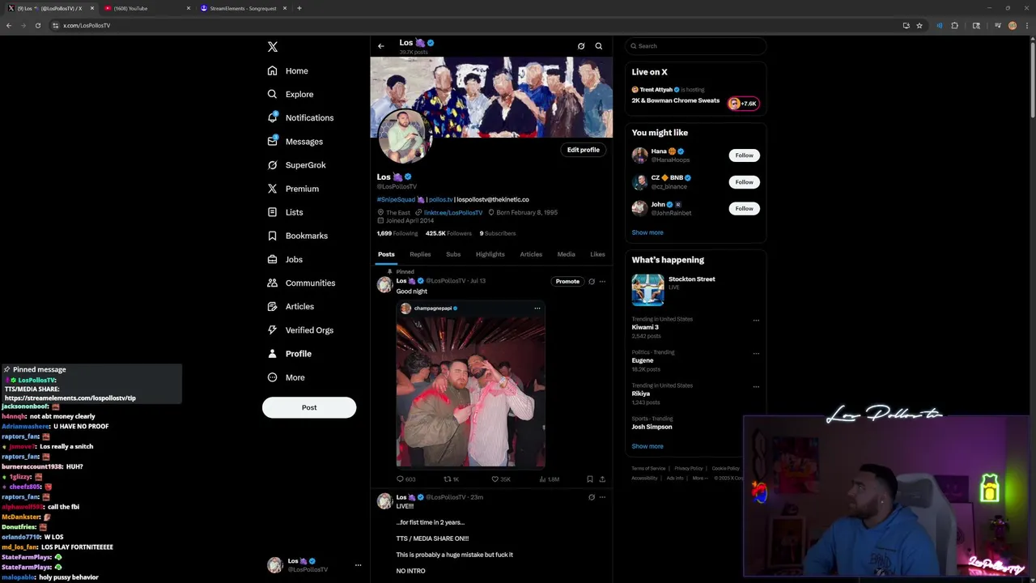Open account options dots beside Los account
The height and width of the screenshot is (583, 1036).
point(358,565)
